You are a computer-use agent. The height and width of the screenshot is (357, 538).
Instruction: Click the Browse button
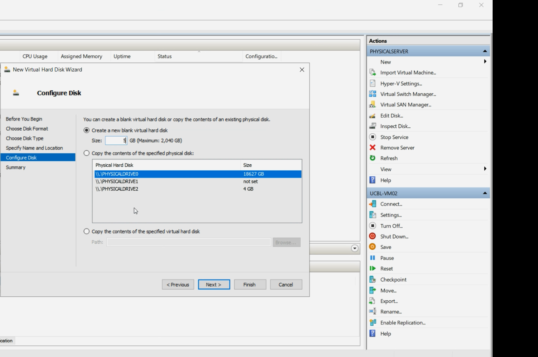click(287, 242)
